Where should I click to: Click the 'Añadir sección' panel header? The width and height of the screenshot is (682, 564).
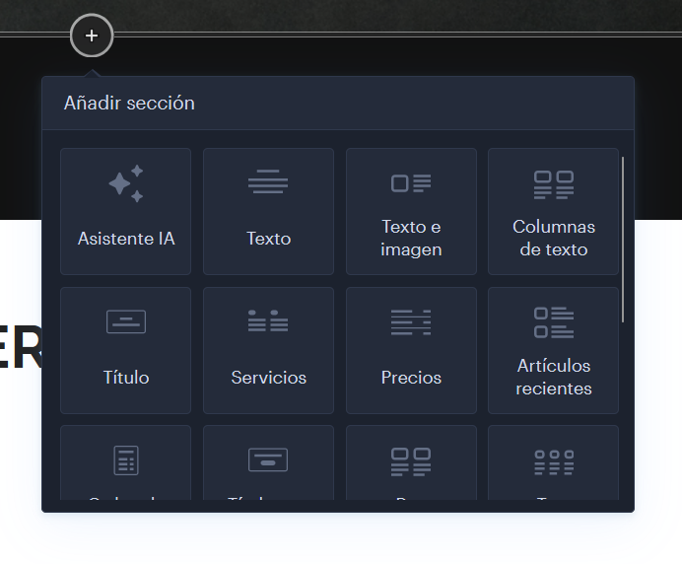tap(129, 104)
